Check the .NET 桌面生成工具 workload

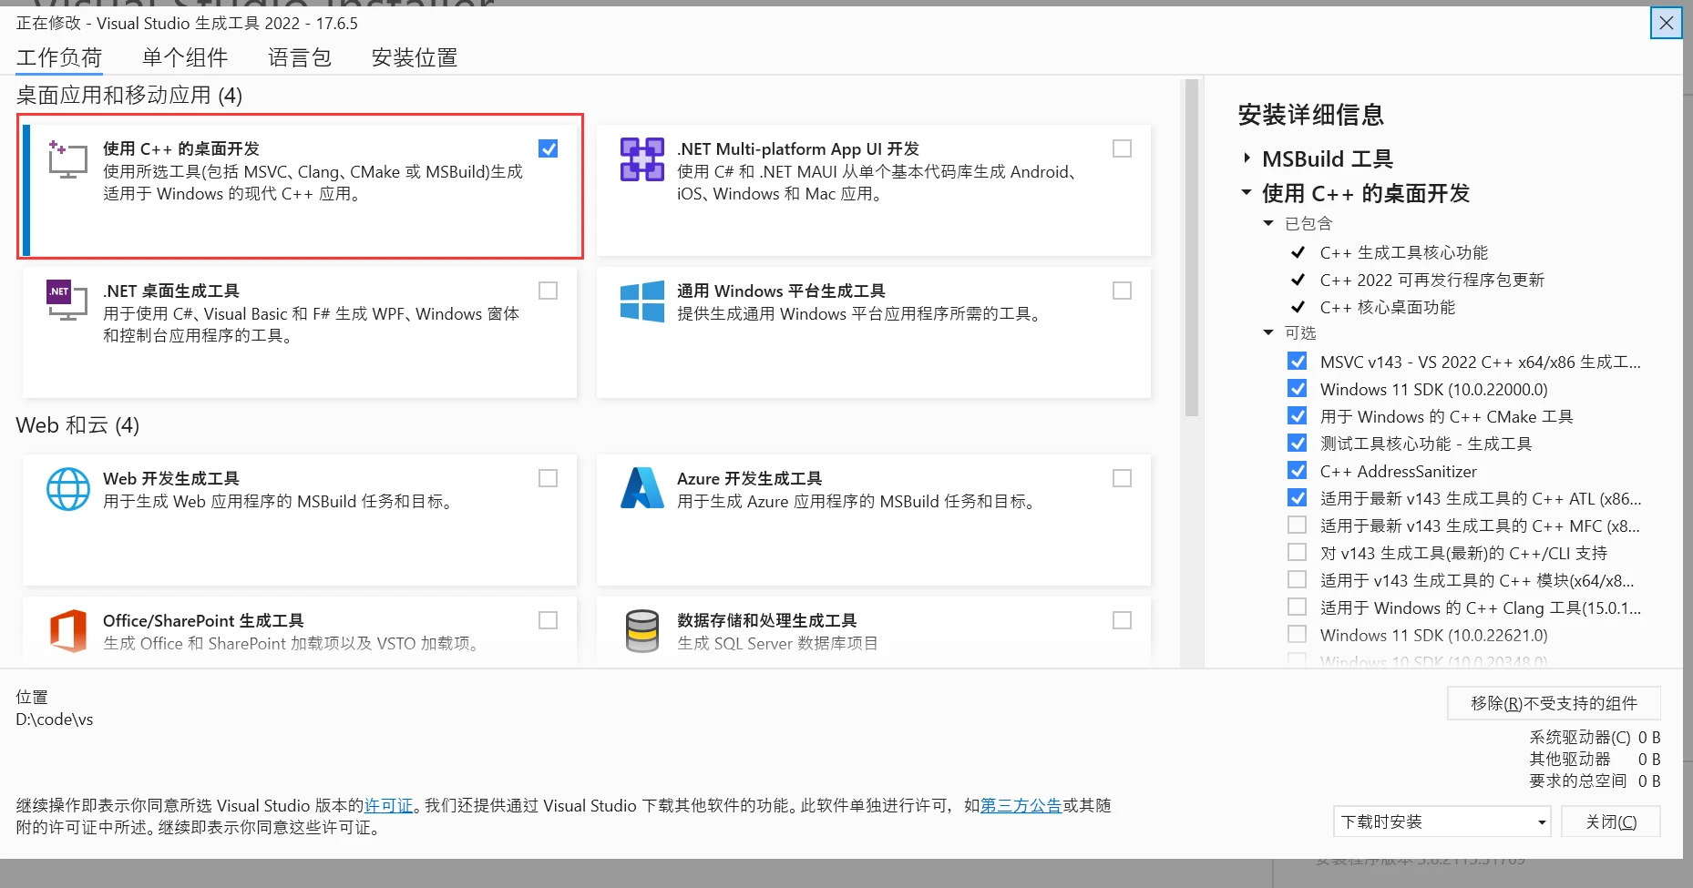click(x=548, y=291)
